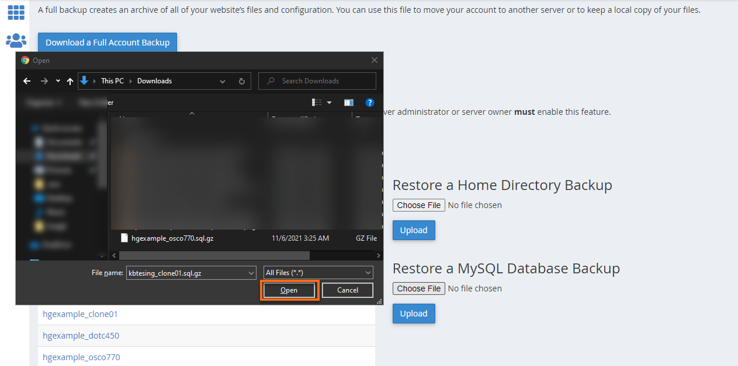Viewport: 738px width, 366px height.
Task: Open the hgexample_clone01 database link
Action: (x=79, y=314)
